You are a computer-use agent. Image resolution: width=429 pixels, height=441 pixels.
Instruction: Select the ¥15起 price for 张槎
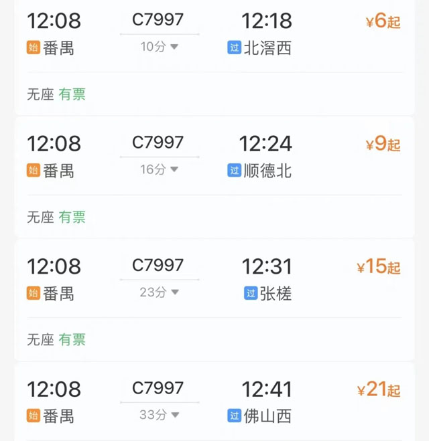pos(379,266)
